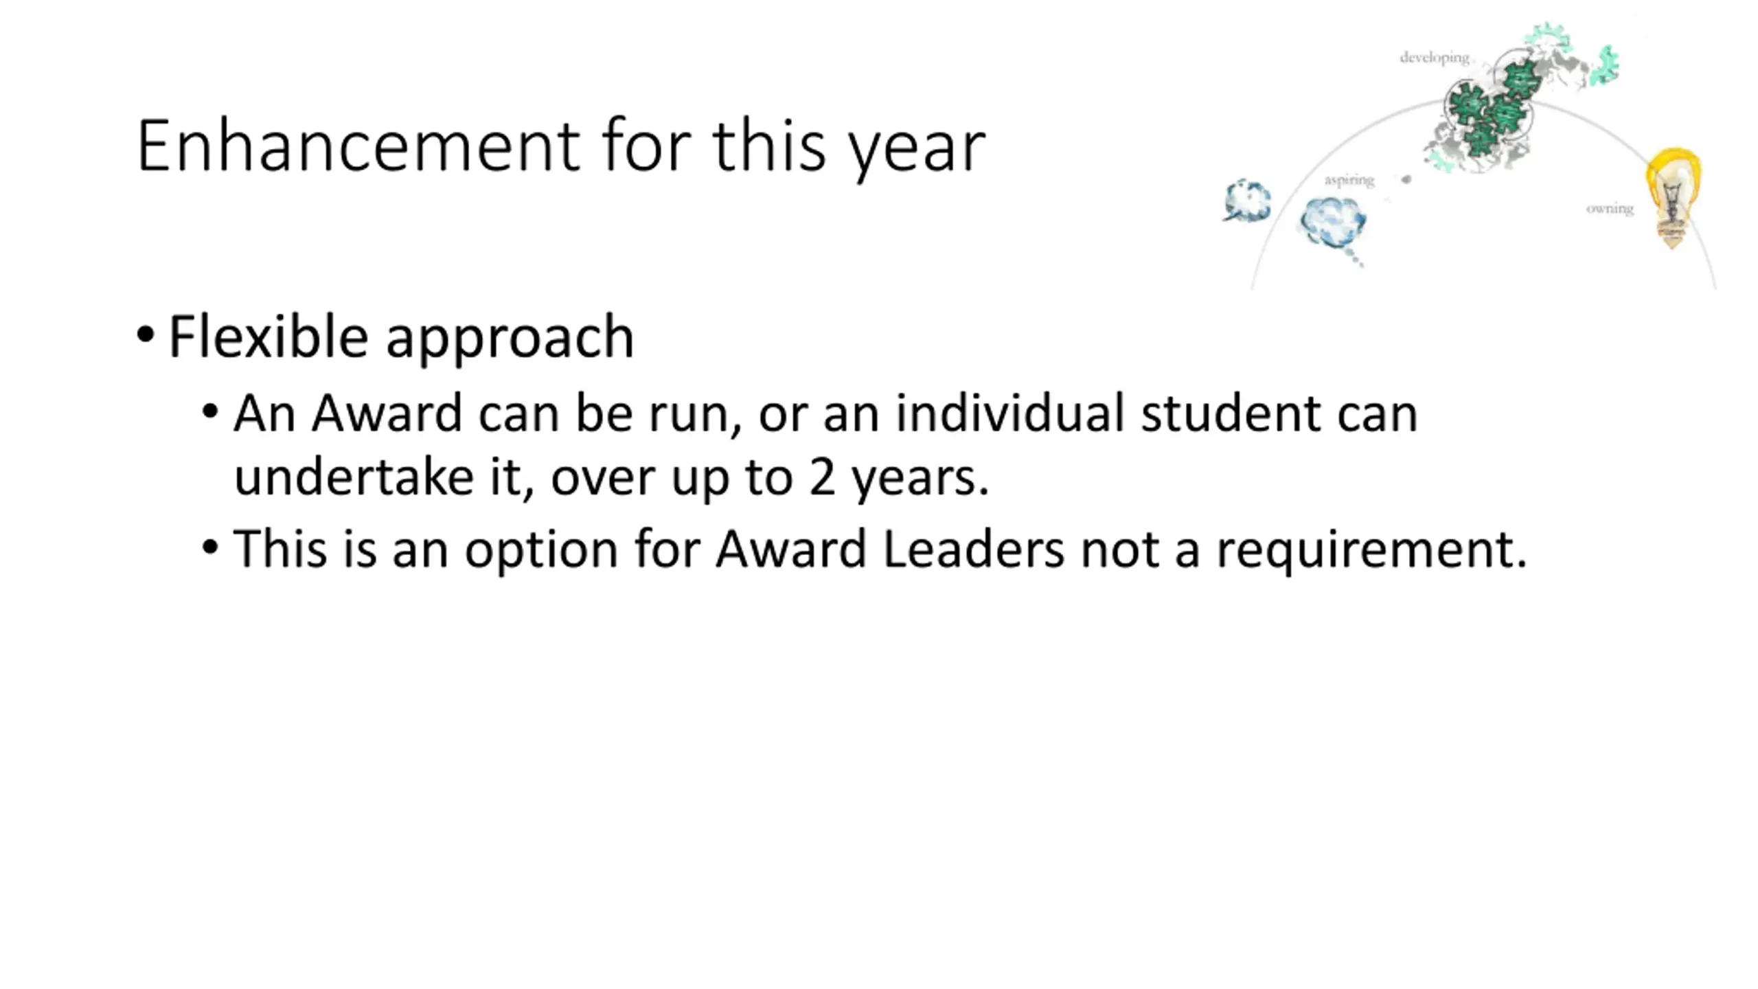Select the 'developing' label
The height and width of the screenshot is (989, 1758).
(1435, 58)
